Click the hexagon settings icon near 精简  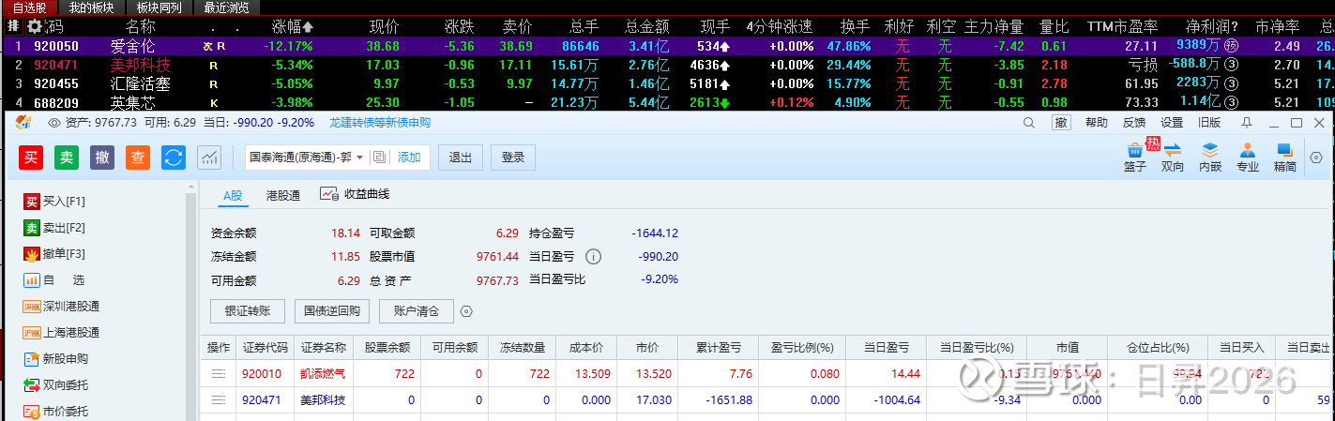pos(1316,158)
